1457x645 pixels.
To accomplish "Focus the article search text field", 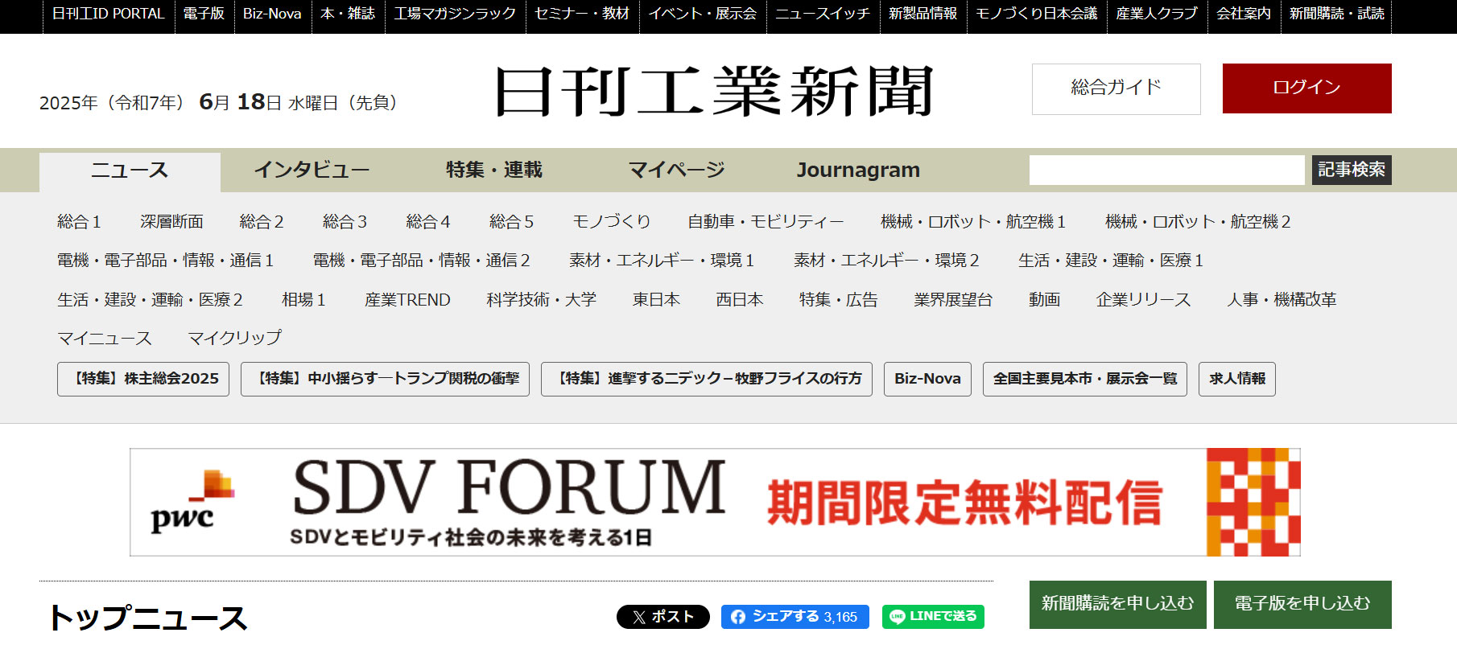I will [x=1166, y=170].
